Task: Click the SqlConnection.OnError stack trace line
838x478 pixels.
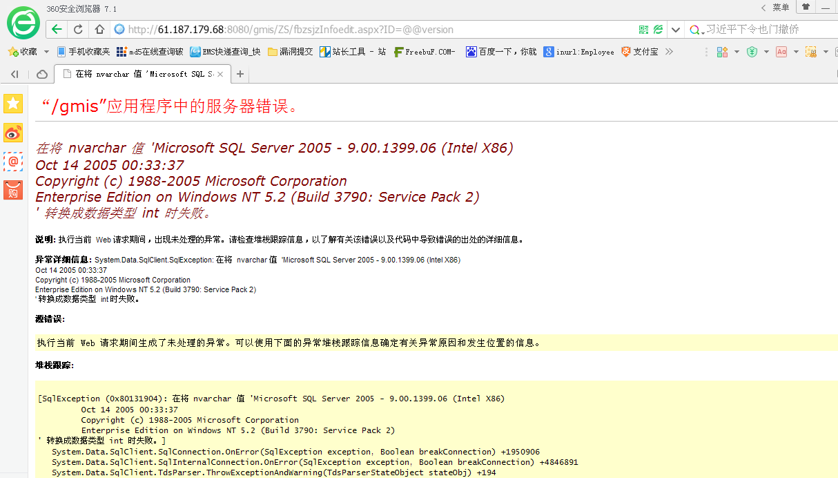Action: tap(295, 452)
